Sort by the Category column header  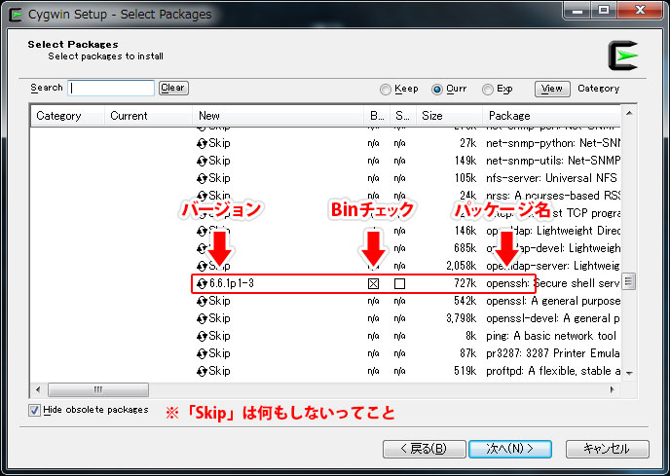67,116
